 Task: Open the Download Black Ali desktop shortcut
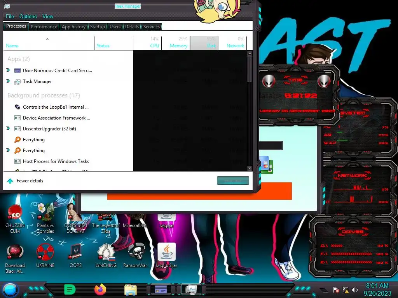point(15,259)
